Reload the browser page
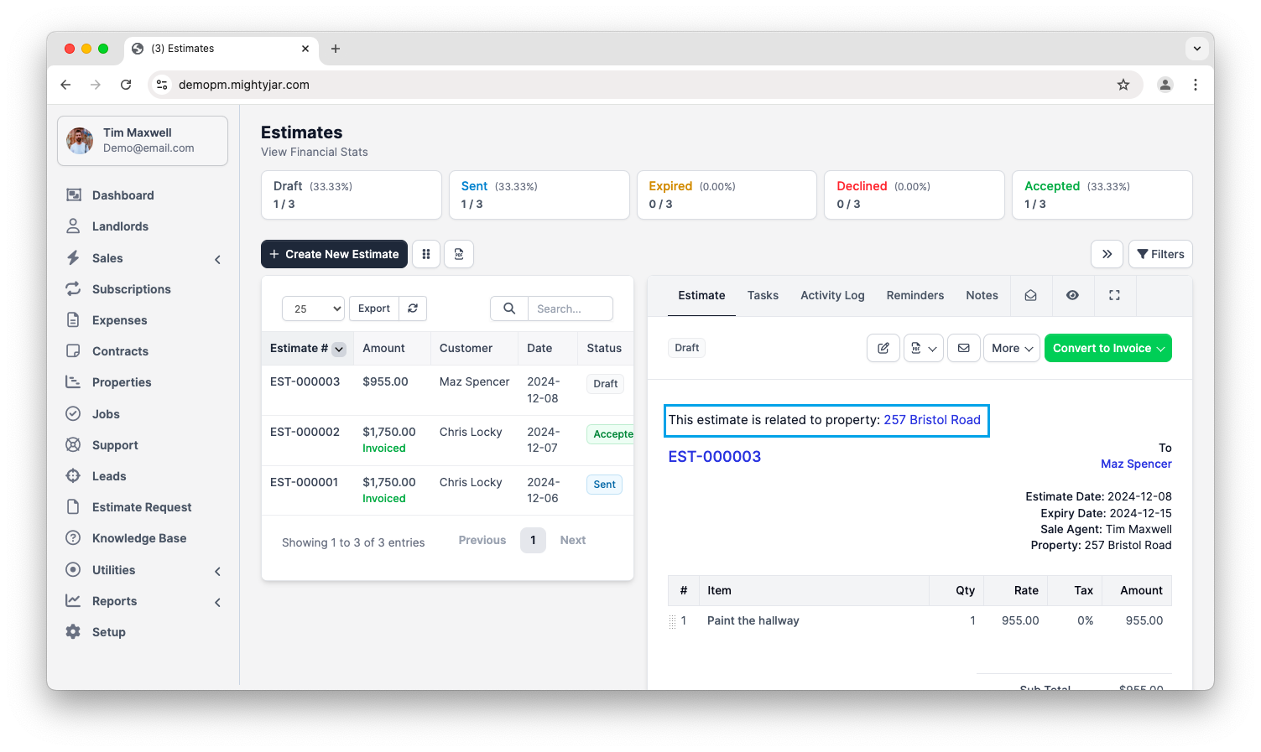Screen dimensions: 1261x752 (126, 85)
